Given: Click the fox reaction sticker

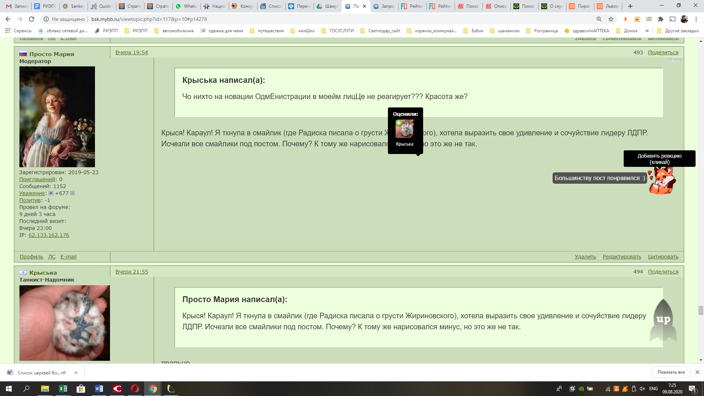Looking at the screenshot, I should click(662, 180).
